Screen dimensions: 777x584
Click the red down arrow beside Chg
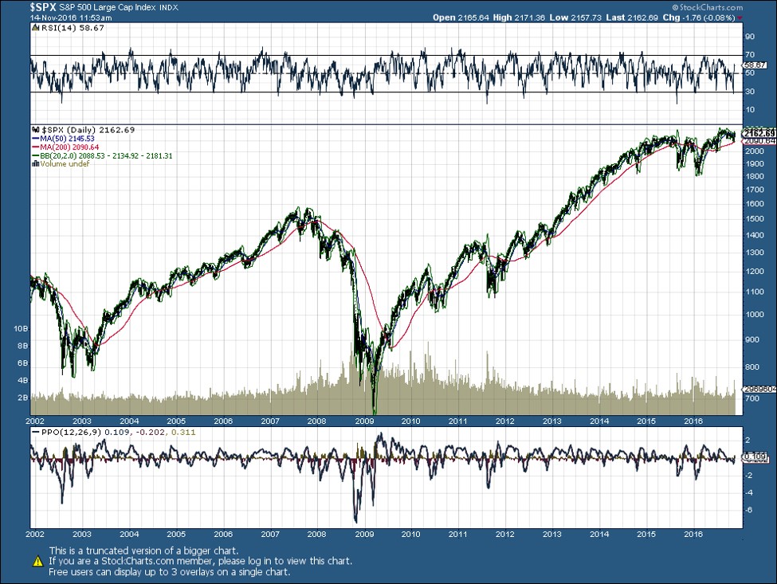(740, 18)
